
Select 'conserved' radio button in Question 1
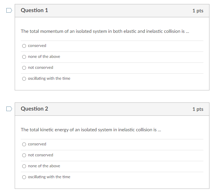[x=24, y=46]
